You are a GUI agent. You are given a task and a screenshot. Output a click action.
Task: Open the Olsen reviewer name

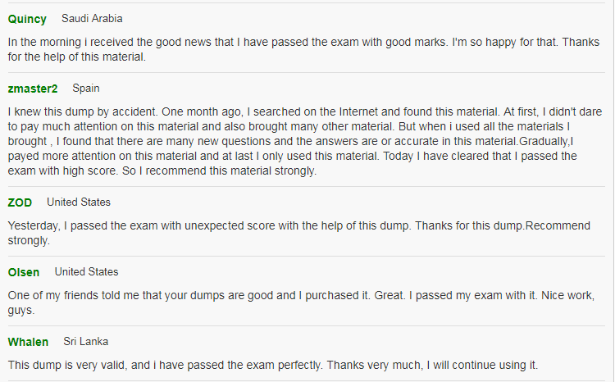pyautogui.click(x=24, y=272)
